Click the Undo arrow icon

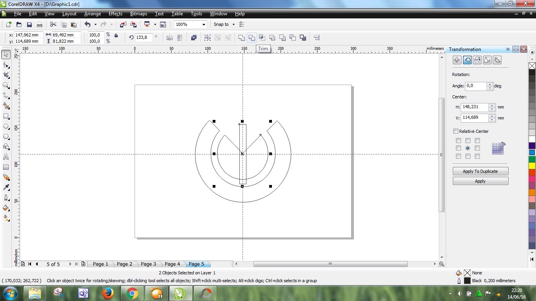[88, 24]
